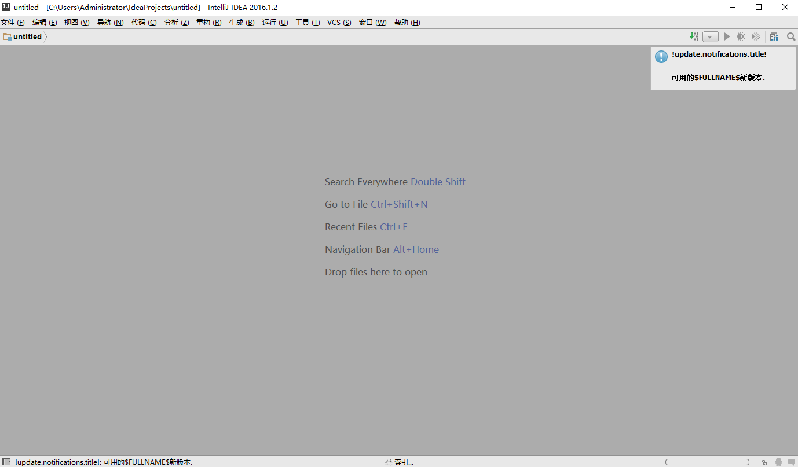The width and height of the screenshot is (798, 467).
Task: Click the Run with Coverage icon
Action: [x=755, y=36]
